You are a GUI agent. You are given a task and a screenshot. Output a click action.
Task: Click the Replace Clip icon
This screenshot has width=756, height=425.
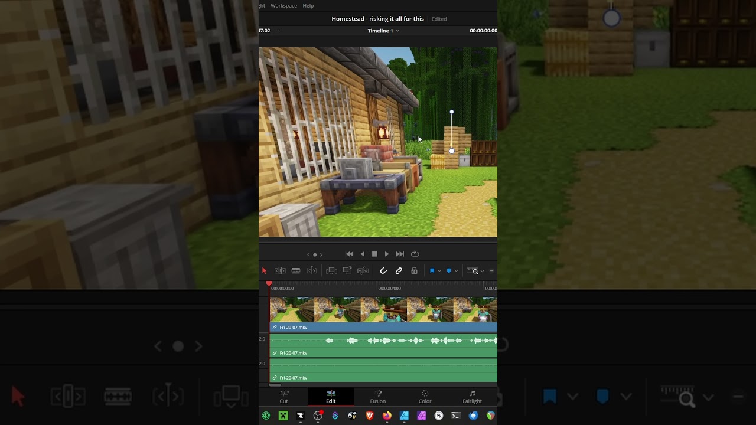point(363,271)
